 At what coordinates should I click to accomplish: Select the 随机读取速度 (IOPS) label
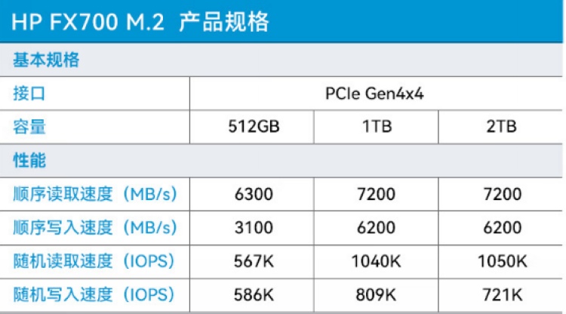[x=94, y=261]
